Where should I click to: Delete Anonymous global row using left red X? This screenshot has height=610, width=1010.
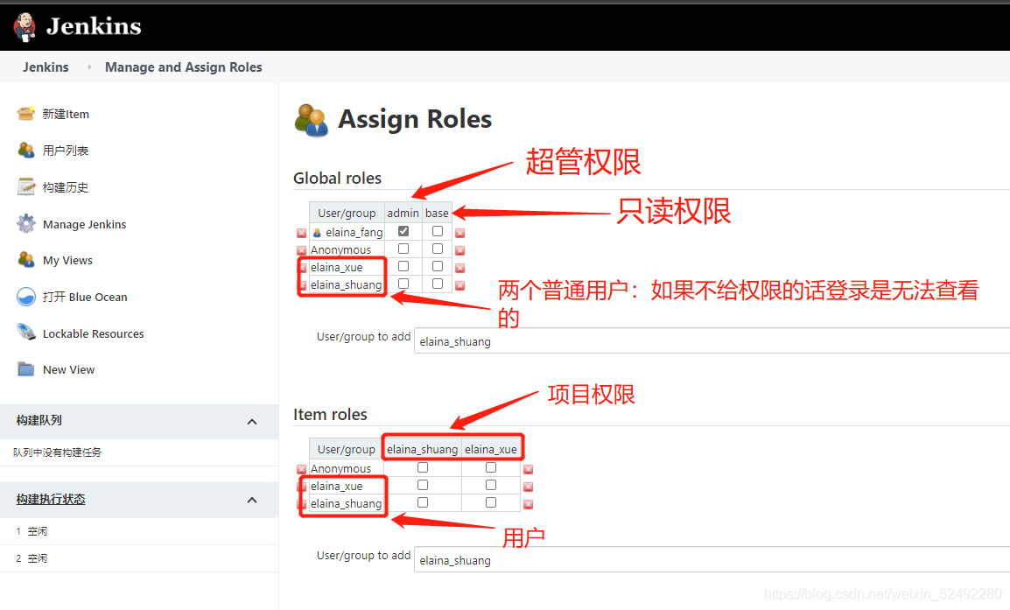(x=301, y=250)
